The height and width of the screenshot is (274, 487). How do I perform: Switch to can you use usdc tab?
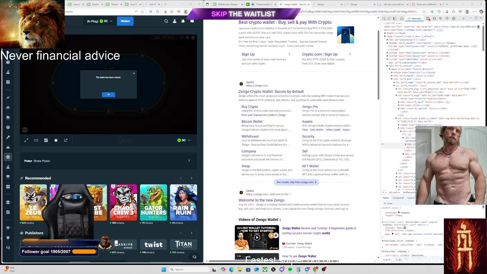coord(393,4)
